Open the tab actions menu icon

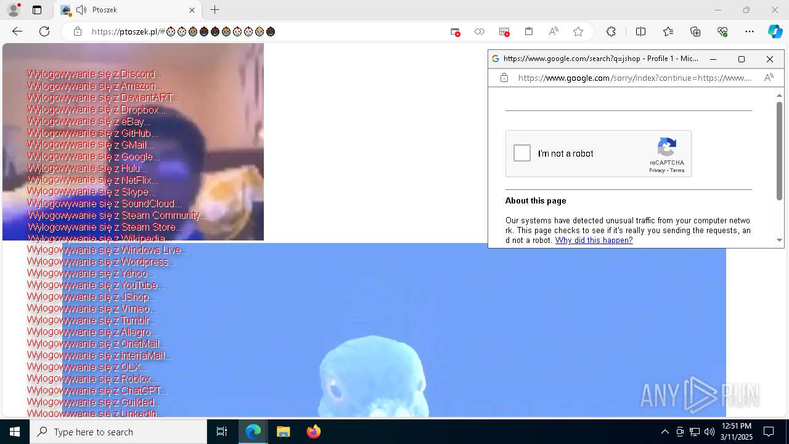pyautogui.click(x=37, y=10)
